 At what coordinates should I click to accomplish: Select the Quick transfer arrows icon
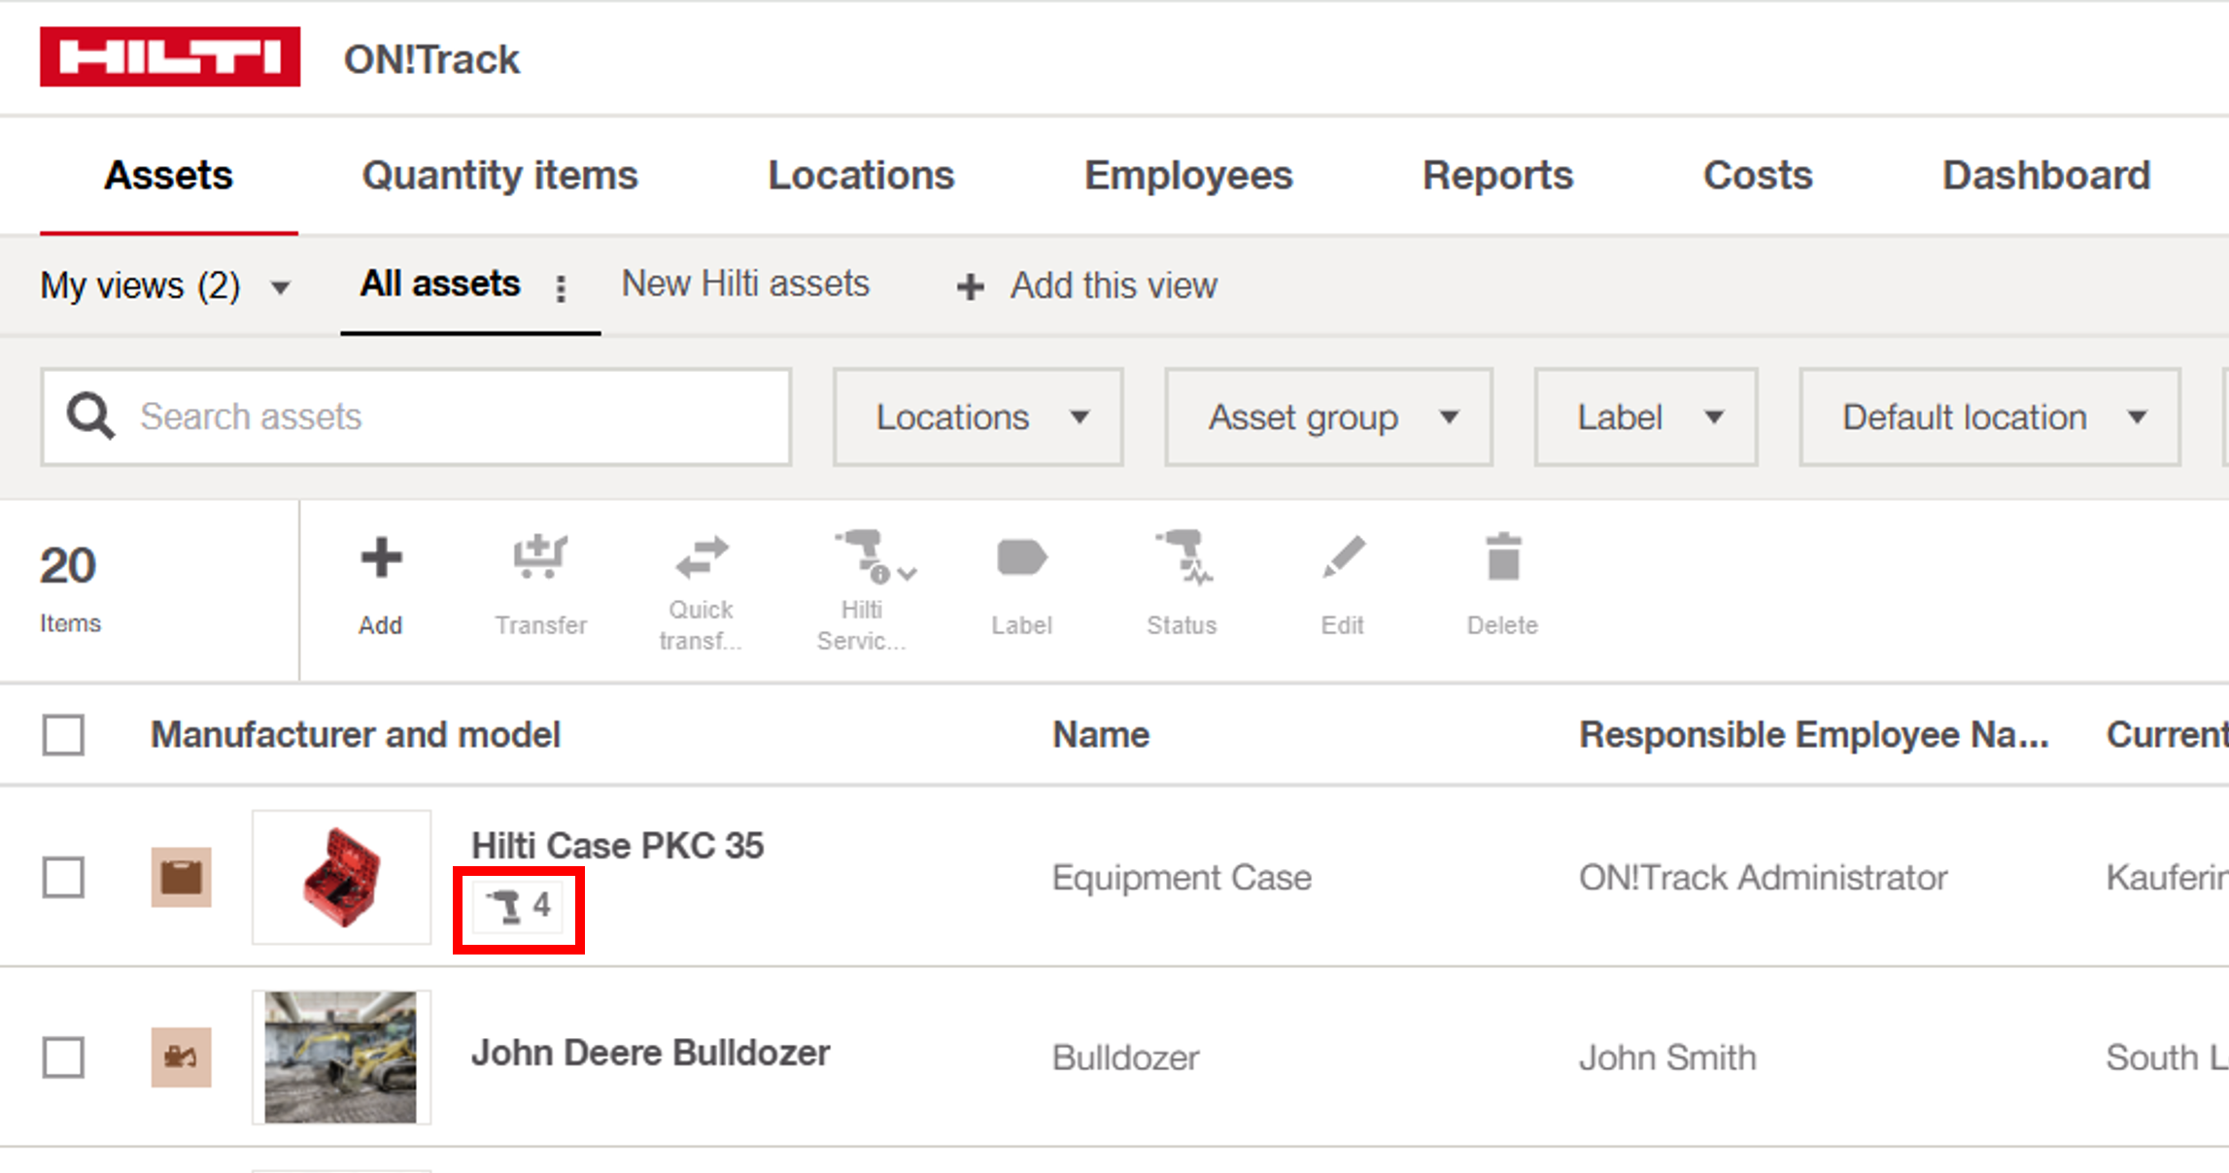click(701, 557)
